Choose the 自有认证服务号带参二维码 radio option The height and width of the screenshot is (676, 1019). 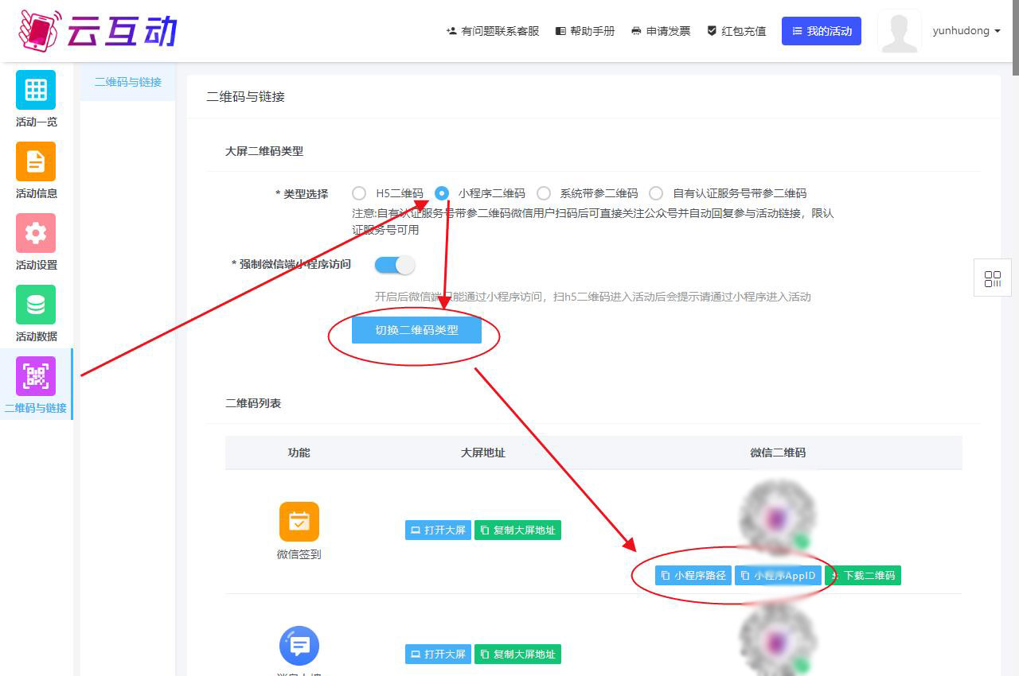click(656, 193)
